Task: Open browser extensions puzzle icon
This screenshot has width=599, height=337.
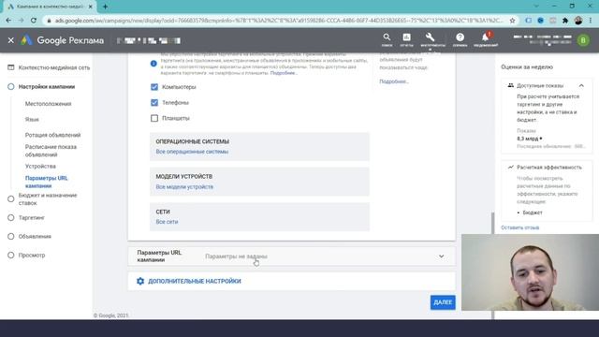Action: (x=565, y=21)
